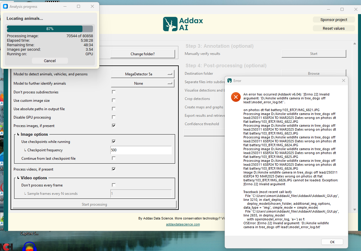
Task: Click OK in the Error dialog
Action: click(332, 242)
